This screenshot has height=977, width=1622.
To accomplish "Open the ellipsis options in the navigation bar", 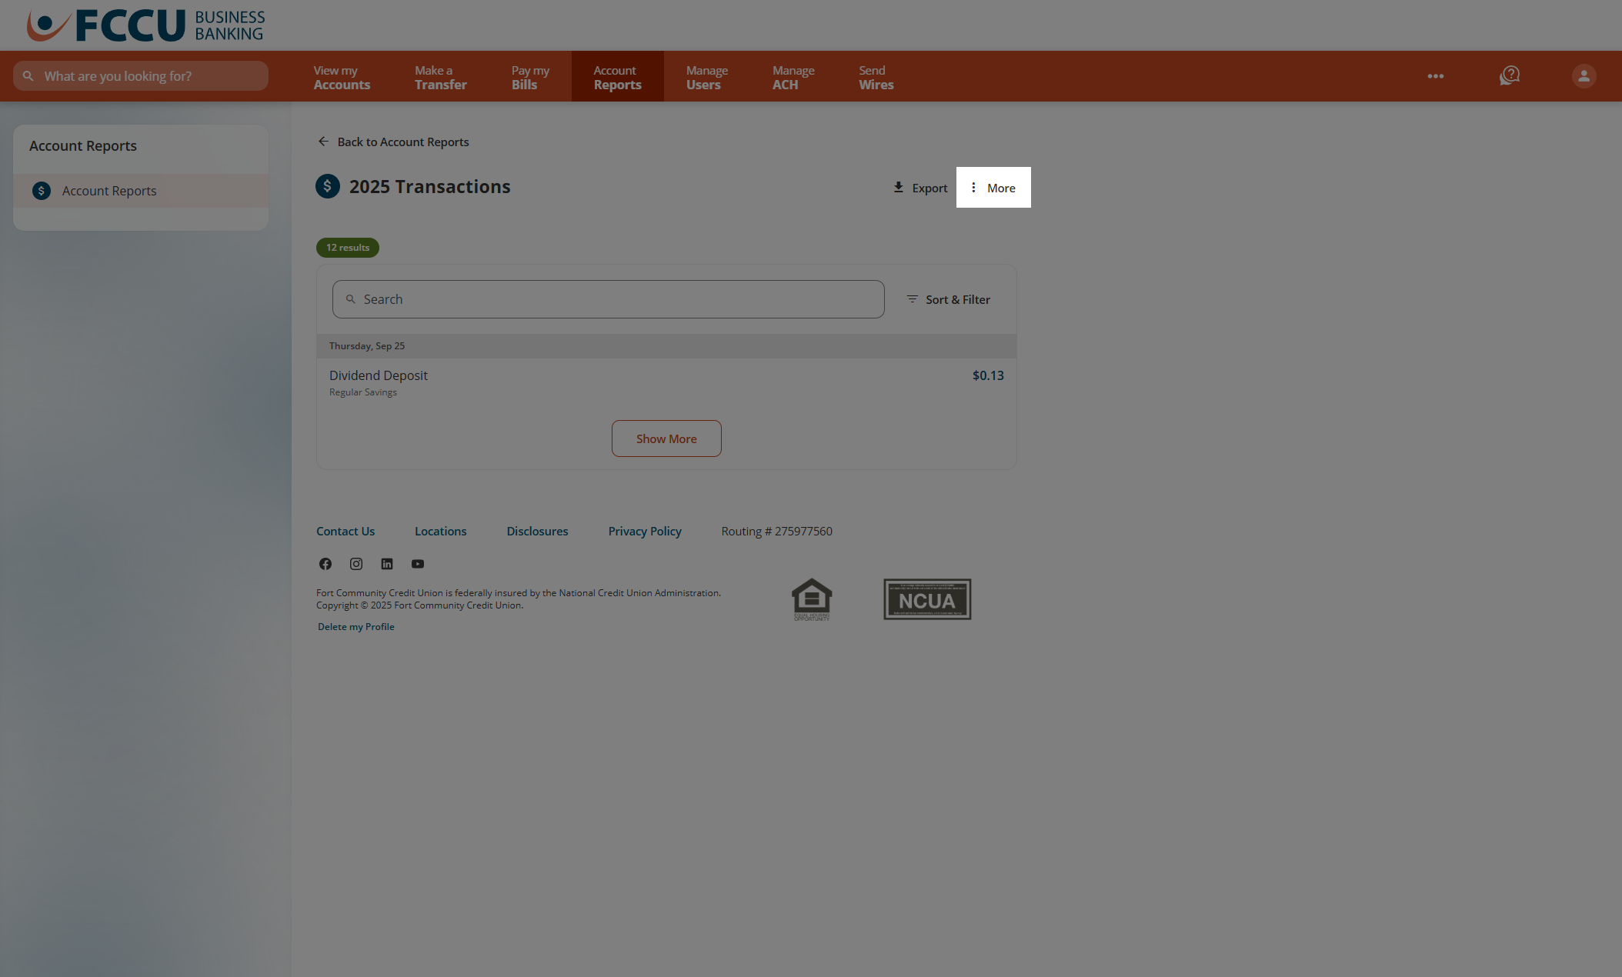I will [x=1435, y=75].
